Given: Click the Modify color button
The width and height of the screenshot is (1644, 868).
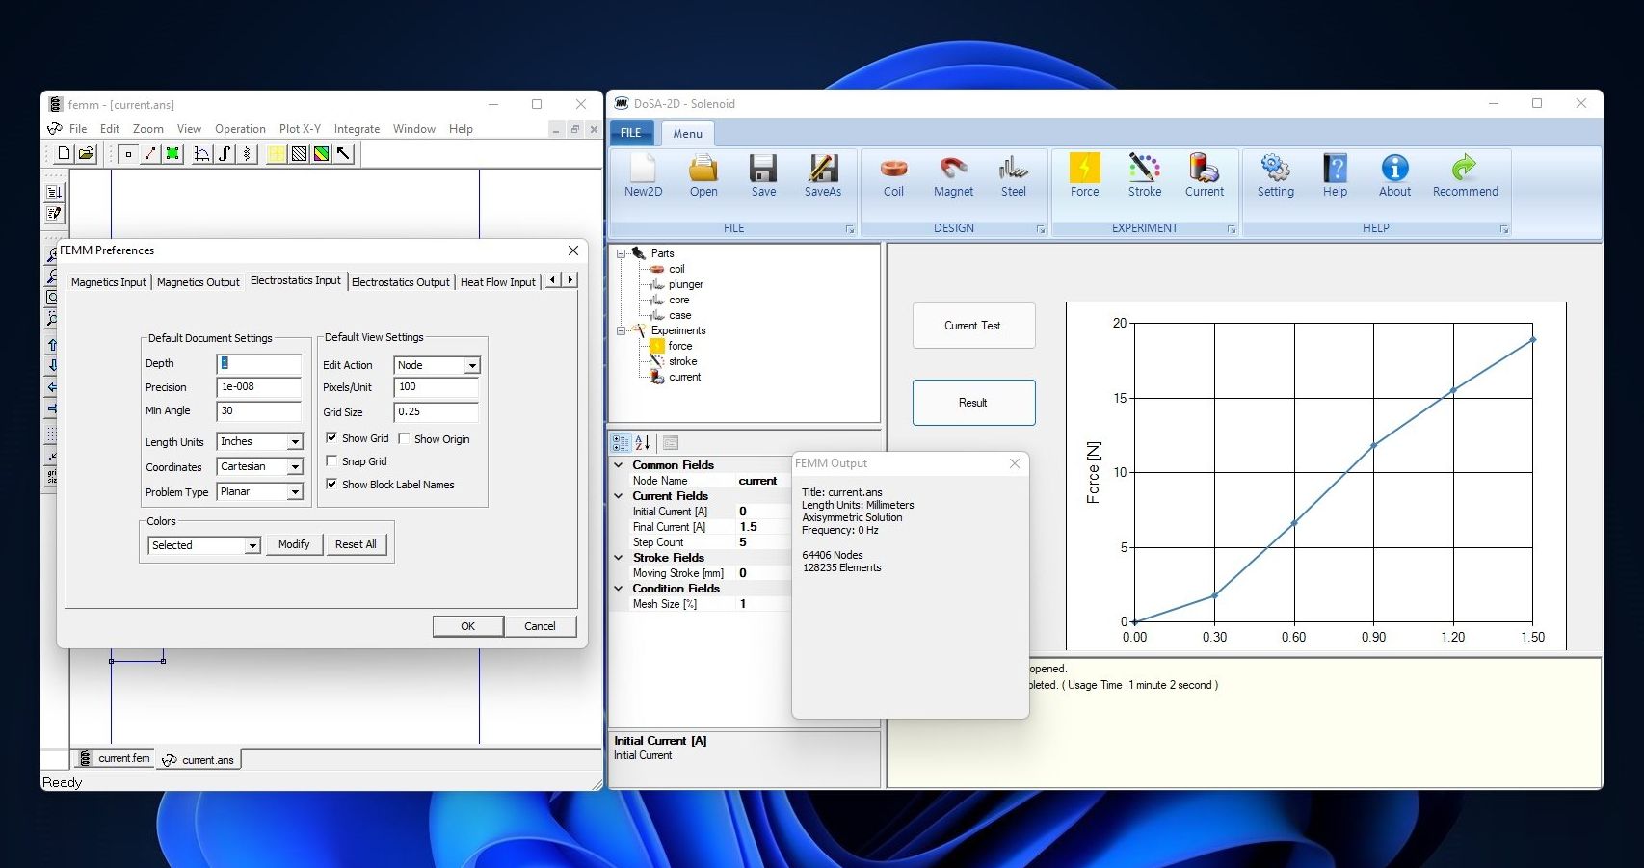Looking at the screenshot, I should (294, 544).
